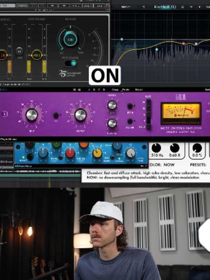This screenshot has height=280, width=210.
Task: Toggle the Auto Release switch off
Action: click(x=70, y=63)
